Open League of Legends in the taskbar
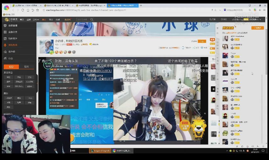Viewport: 269px width, 160px height. (100, 151)
